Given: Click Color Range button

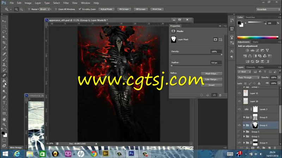Looking at the screenshot, I should click(211, 79).
